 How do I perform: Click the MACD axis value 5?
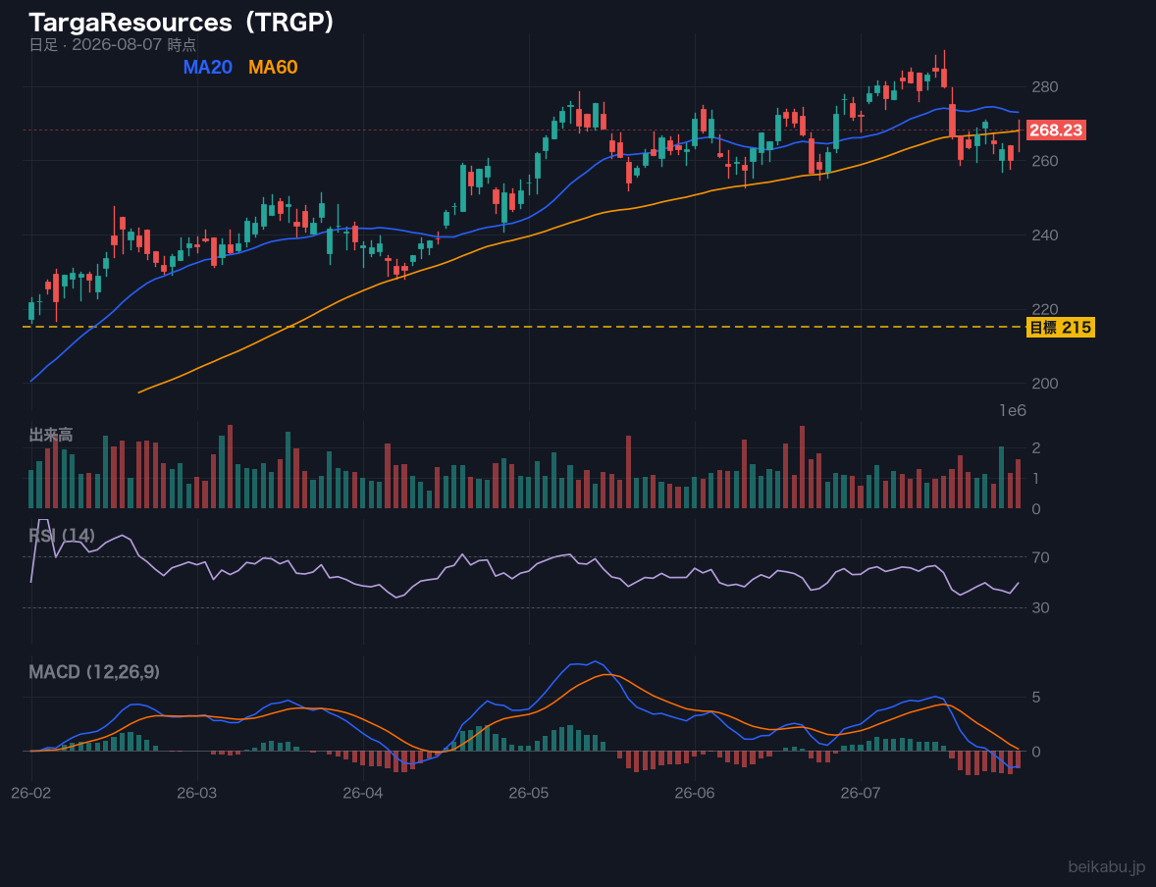pos(1036,698)
